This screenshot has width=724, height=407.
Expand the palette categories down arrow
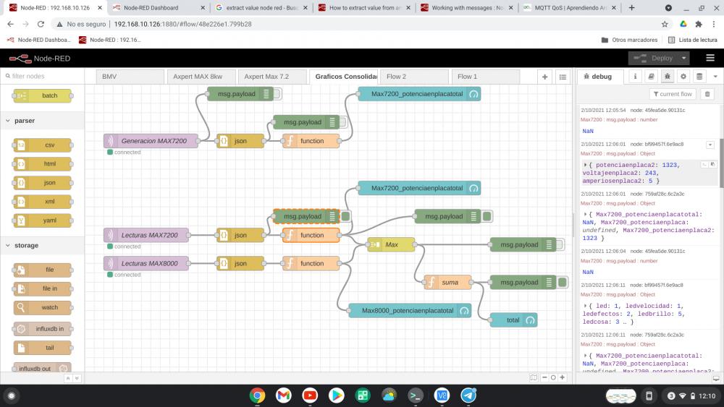[x=77, y=378]
